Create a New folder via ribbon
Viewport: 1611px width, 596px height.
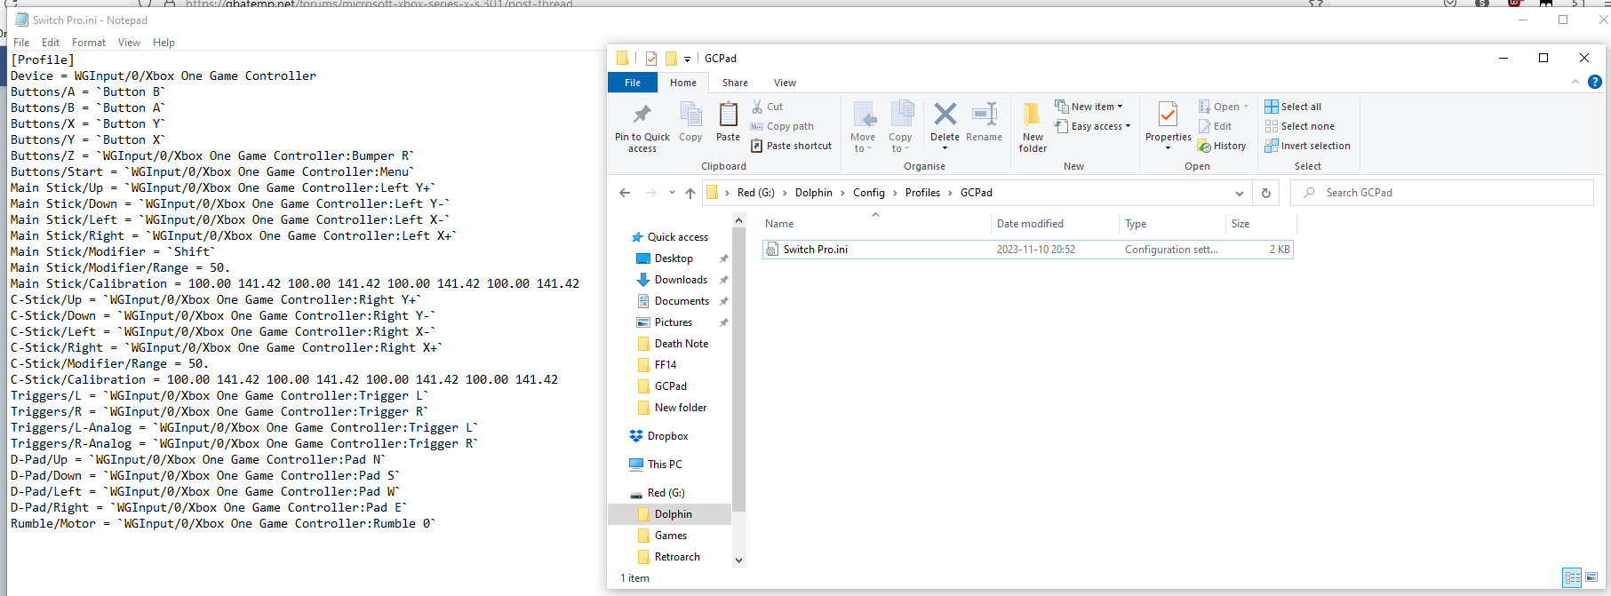coord(1033,126)
